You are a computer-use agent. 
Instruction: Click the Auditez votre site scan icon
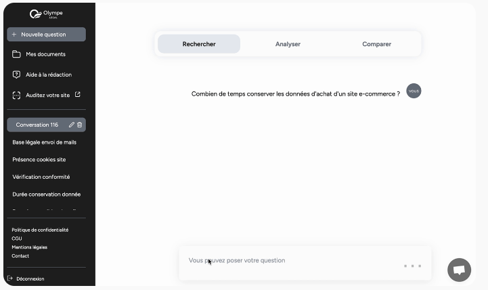point(16,95)
